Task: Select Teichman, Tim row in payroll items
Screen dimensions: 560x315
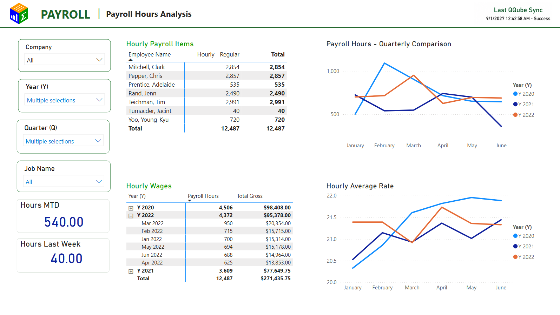Action: tap(206, 102)
